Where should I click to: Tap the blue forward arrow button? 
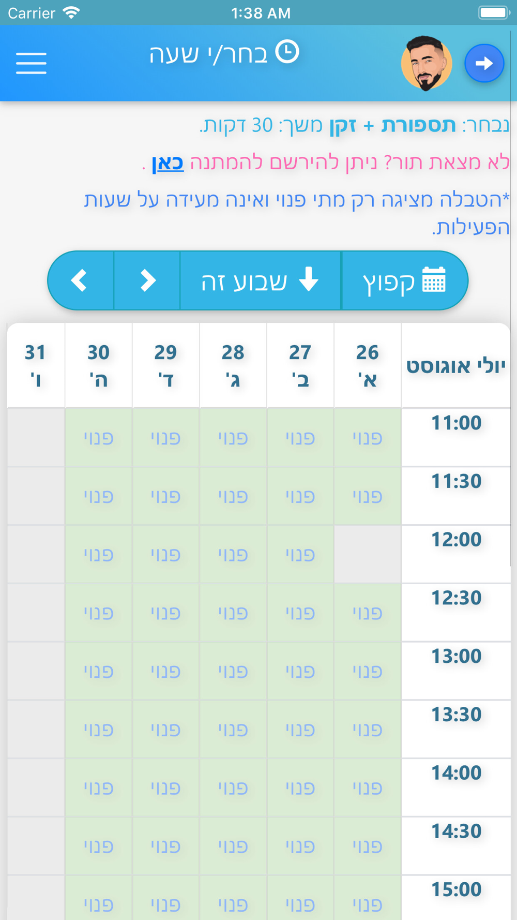(x=484, y=63)
